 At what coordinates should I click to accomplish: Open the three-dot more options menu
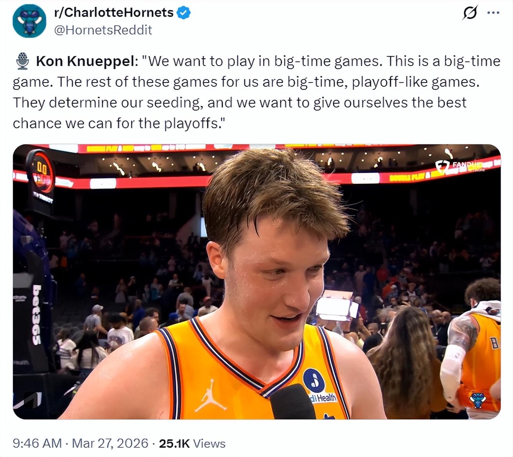click(x=493, y=13)
